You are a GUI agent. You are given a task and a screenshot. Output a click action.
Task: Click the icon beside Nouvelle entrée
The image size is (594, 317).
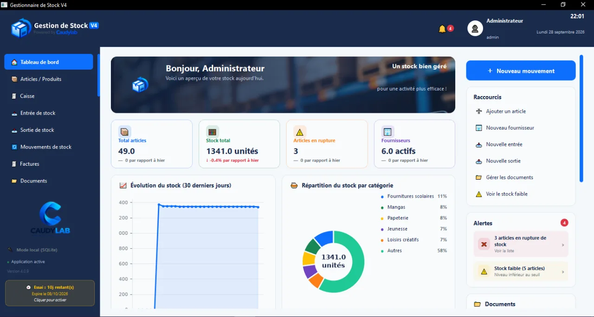(479, 144)
